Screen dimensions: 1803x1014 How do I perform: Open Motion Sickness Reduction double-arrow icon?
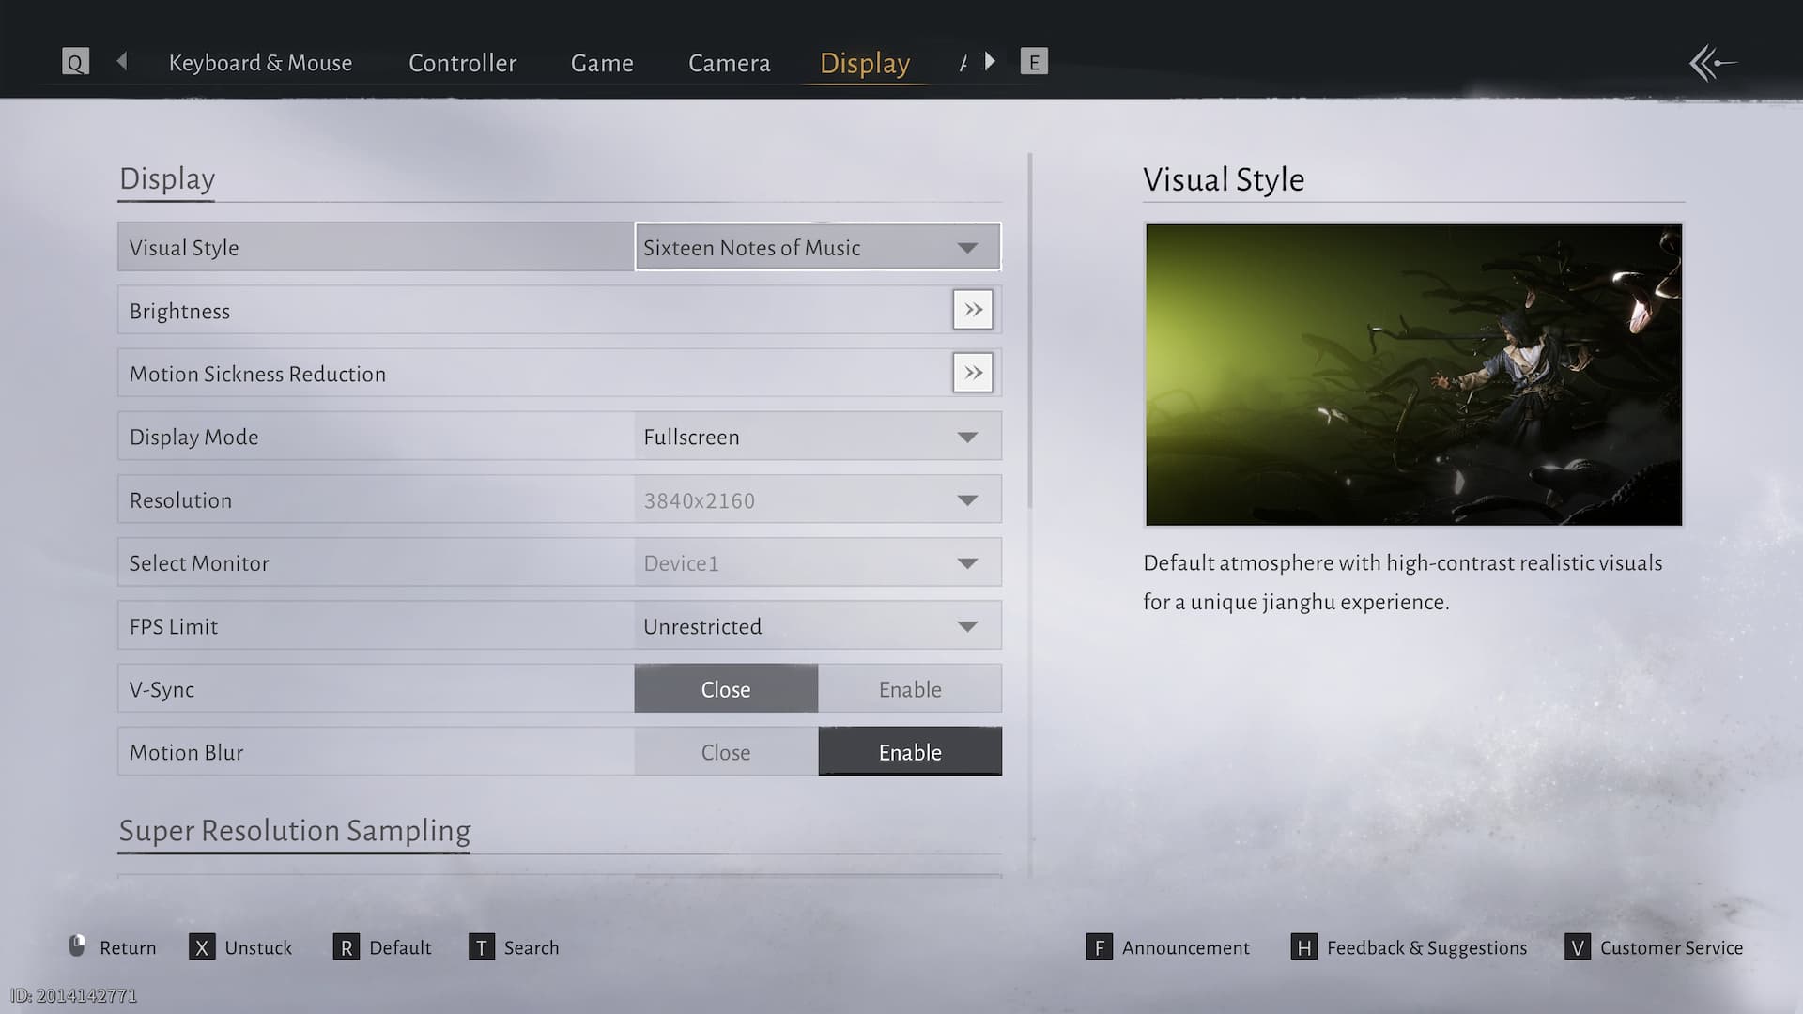(x=973, y=373)
